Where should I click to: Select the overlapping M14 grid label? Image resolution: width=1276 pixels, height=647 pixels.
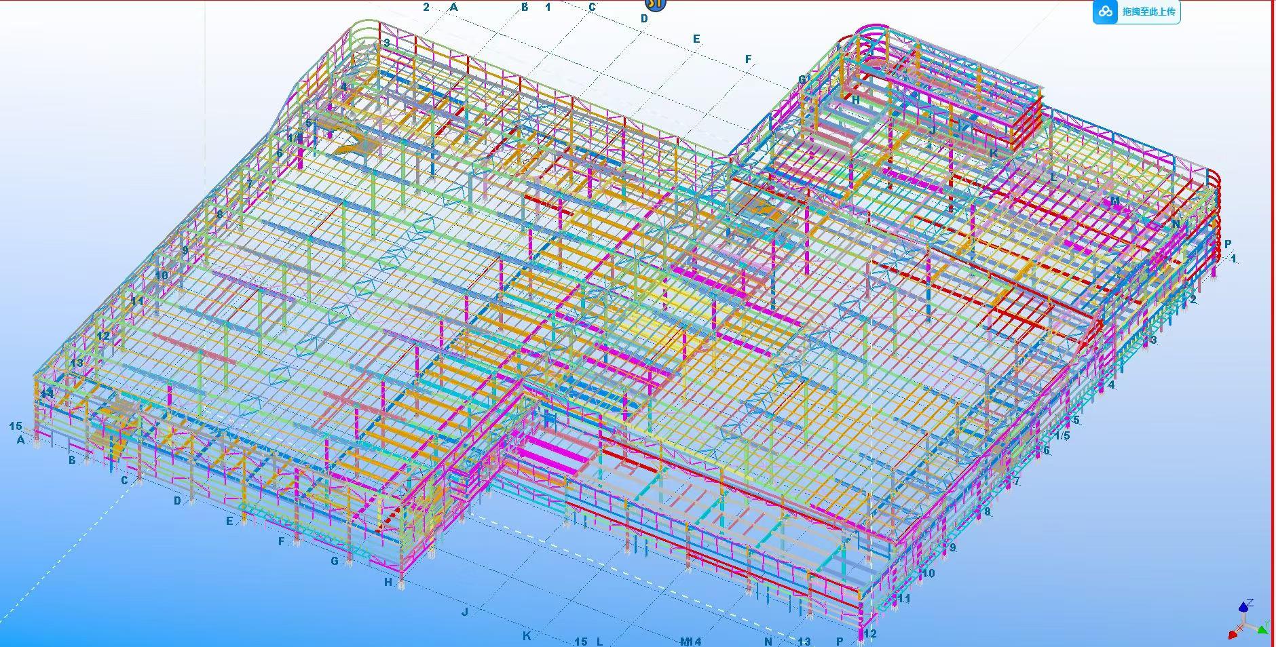click(x=690, y=642)
